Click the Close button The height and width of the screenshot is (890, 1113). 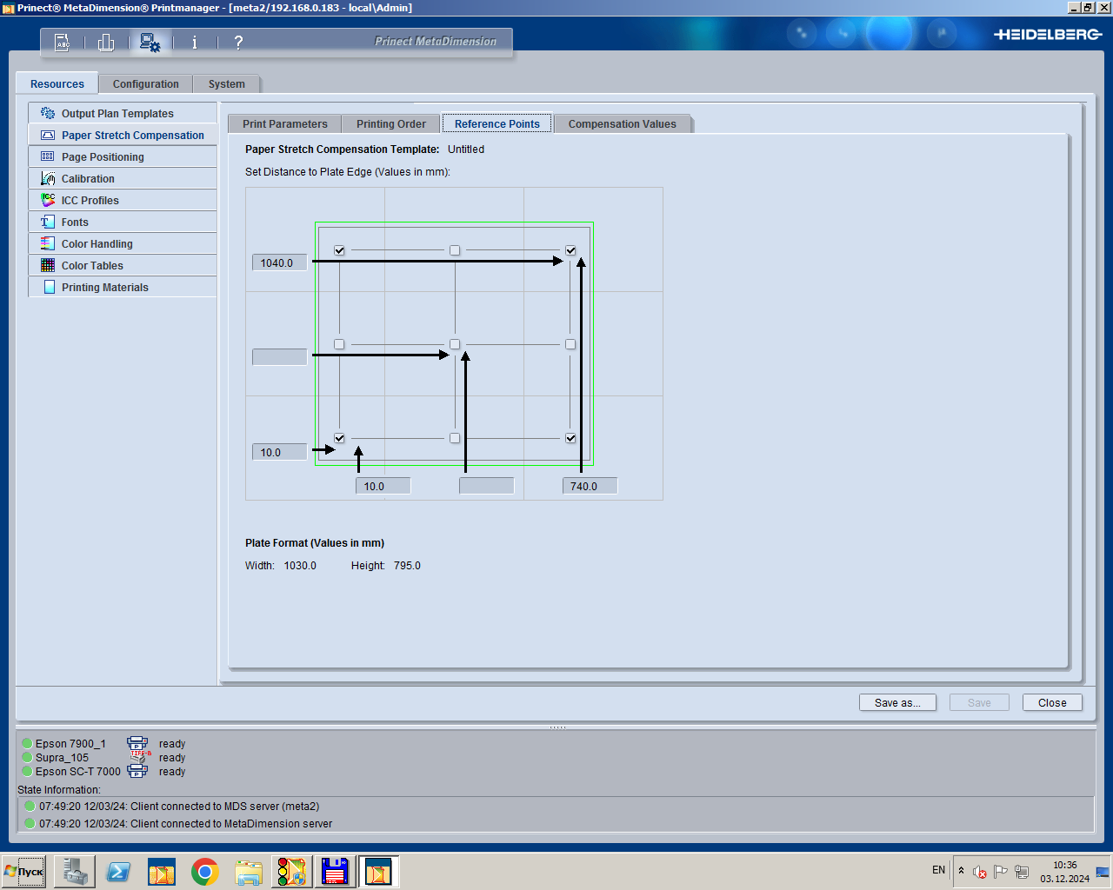coord(1052,702)
